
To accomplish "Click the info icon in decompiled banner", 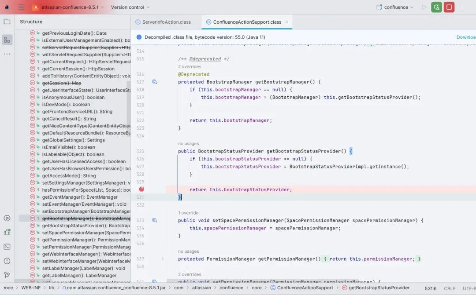I will coord(139,37).
